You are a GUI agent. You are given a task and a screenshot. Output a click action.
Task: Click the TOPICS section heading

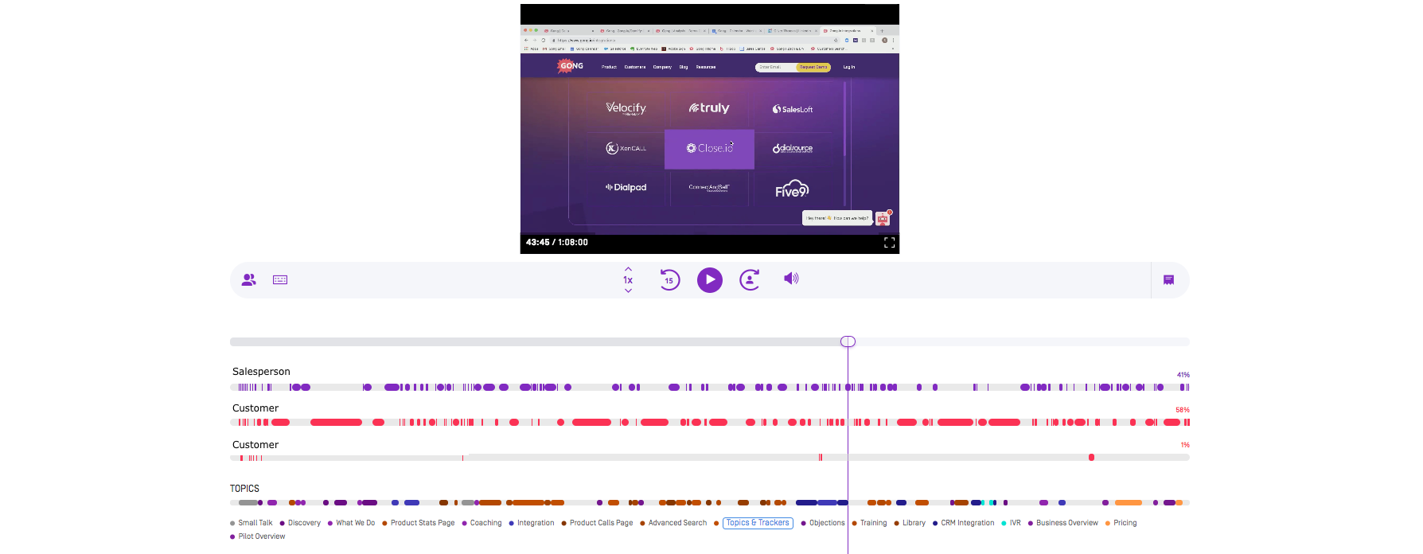244,489
